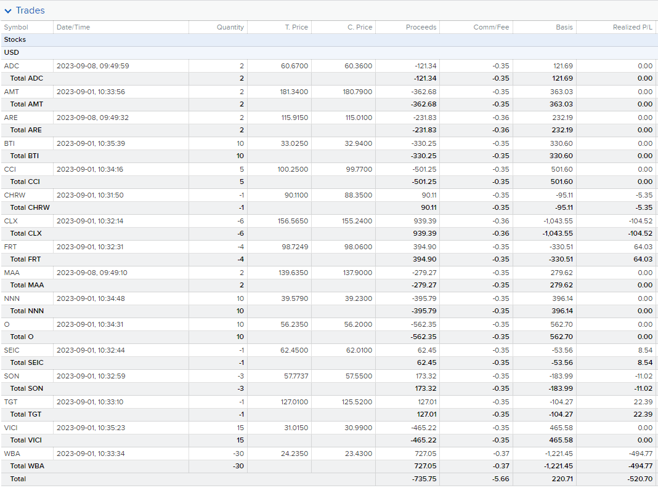This screenshot has width=658, height=488.
Task: Click the Total FRT row label
Action: [26, 260]
